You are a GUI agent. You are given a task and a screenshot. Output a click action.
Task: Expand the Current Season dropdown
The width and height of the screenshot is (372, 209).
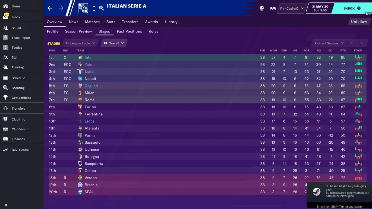pos(329,43)
